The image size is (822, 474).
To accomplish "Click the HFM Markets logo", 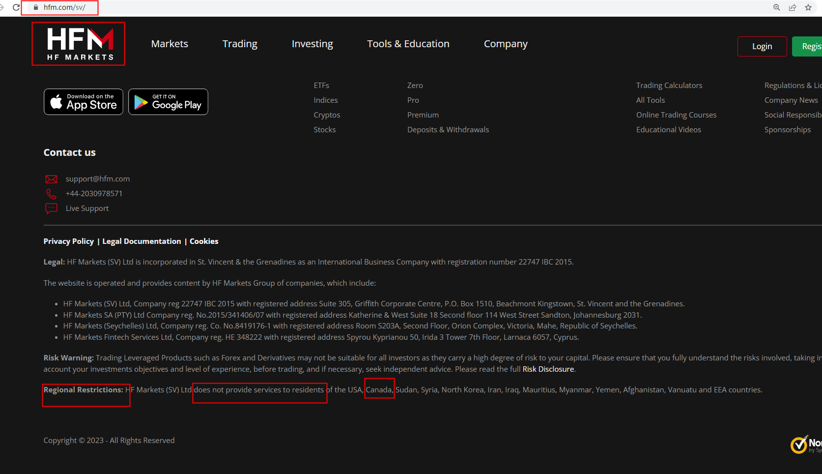I will pyautogui.click(x=79, y=44).
